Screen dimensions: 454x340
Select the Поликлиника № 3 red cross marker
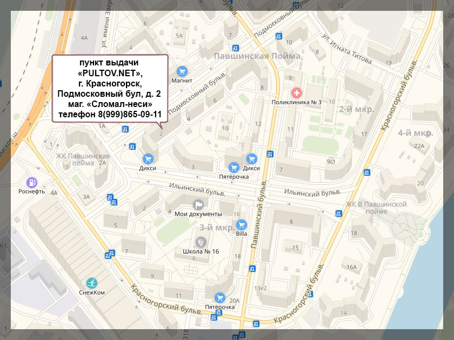pos(297,92)
